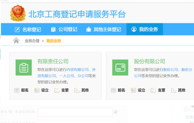
Task: Click 变更 label under 股份有限公司
Action: coord(161,90)
